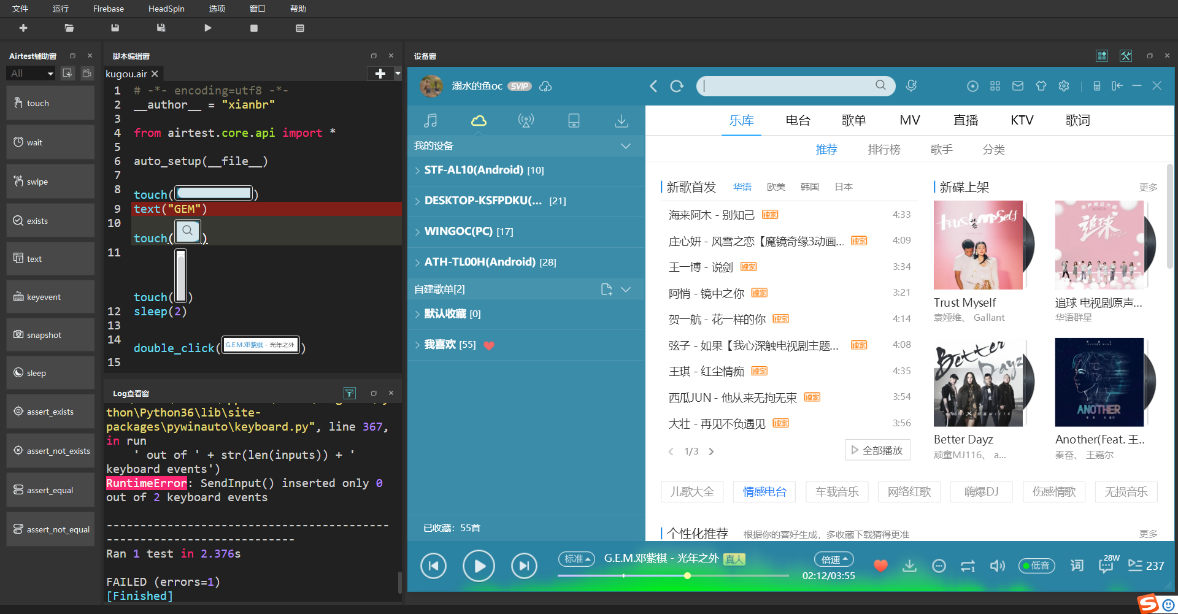
Task: Toggle the 韩国 new songs filter
Action: click(x=810, y=186)
